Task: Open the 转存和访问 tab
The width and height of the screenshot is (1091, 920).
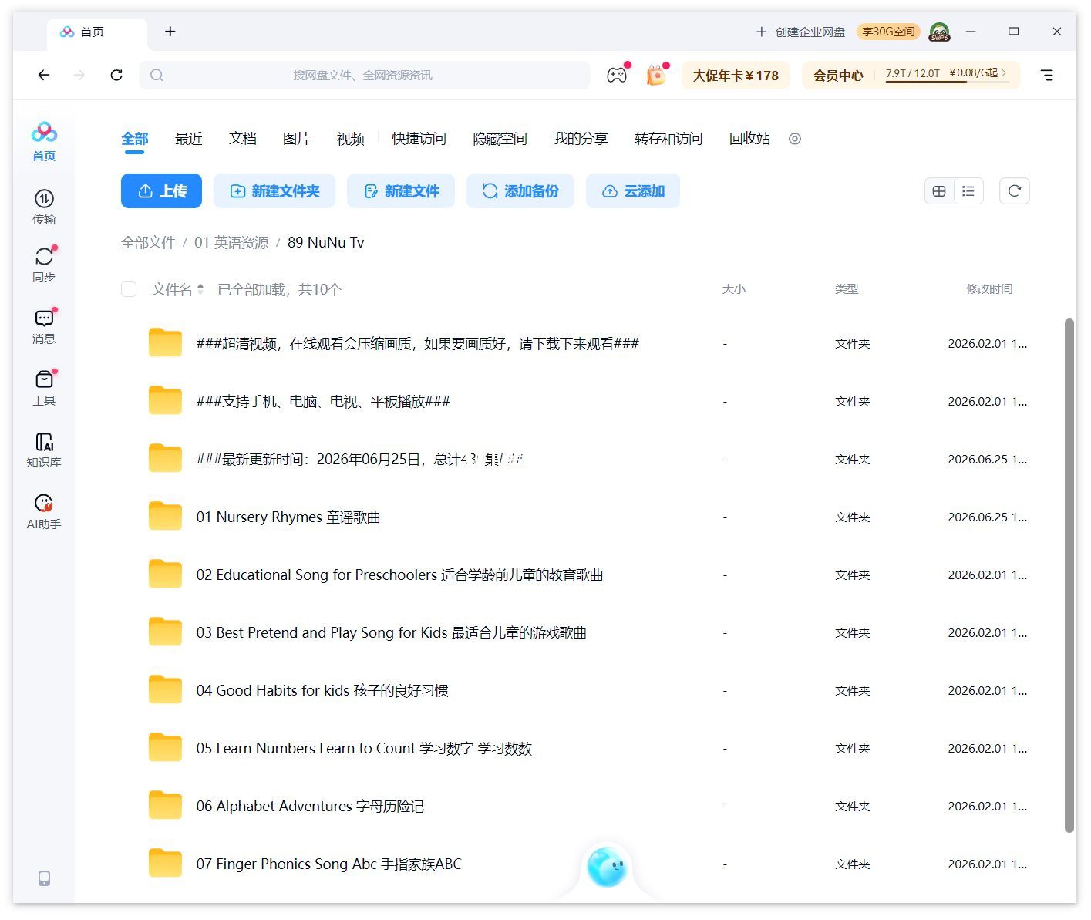Action: point(668,139)
